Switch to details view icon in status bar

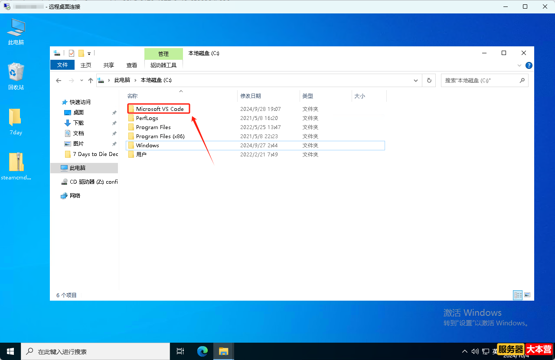(518, 295)
